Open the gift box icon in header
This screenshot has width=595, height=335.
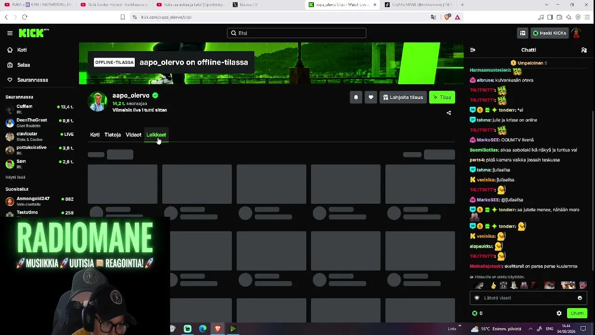point(522,33)
